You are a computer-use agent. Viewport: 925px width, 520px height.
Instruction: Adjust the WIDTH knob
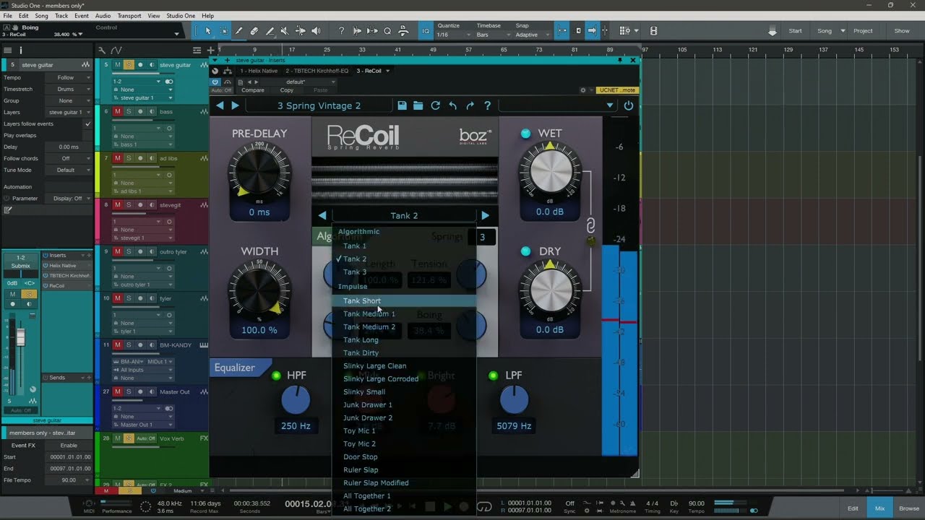tap(259, 291)
